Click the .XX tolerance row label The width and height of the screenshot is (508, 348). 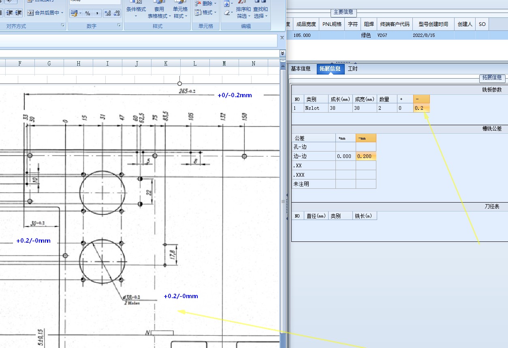coord(314,166)
